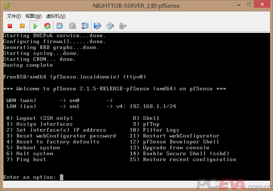Revert to the current snapshot icon
273x191 pixels.
coord(73,26)
